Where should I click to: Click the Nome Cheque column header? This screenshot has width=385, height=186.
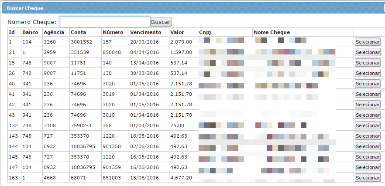[x=272, y=32]
